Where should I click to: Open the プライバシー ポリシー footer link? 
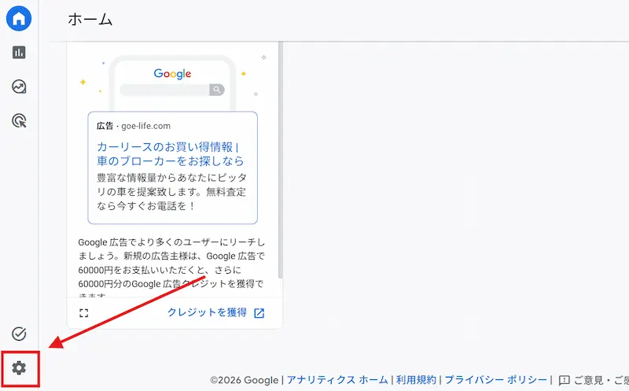(496, 380)
